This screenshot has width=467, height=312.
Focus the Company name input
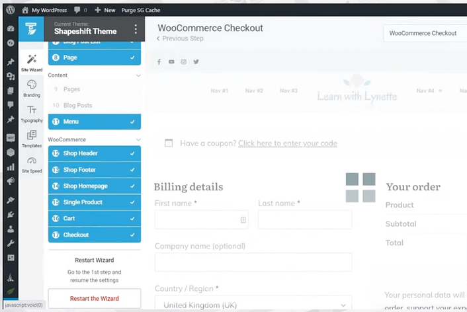(x=253, y=262)
